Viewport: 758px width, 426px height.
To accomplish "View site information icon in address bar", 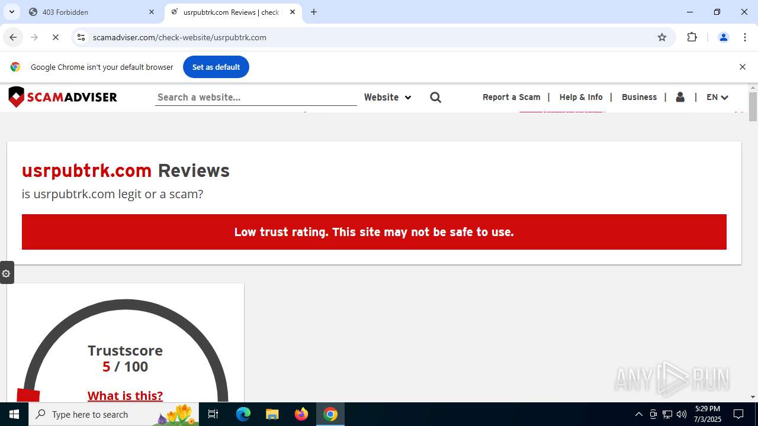I will coord(81,37).
